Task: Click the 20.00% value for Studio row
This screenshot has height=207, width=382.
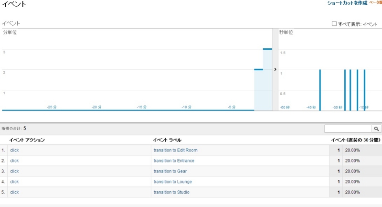Action: (x=352, y=192)
